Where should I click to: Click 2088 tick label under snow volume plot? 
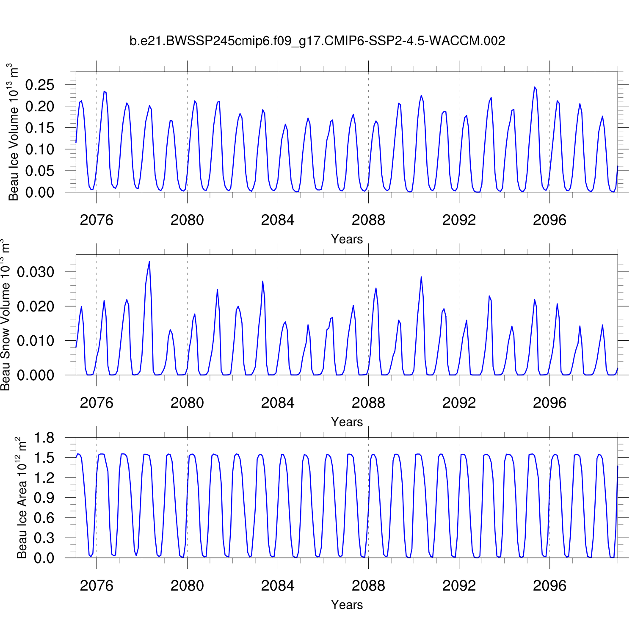point(368,403)
